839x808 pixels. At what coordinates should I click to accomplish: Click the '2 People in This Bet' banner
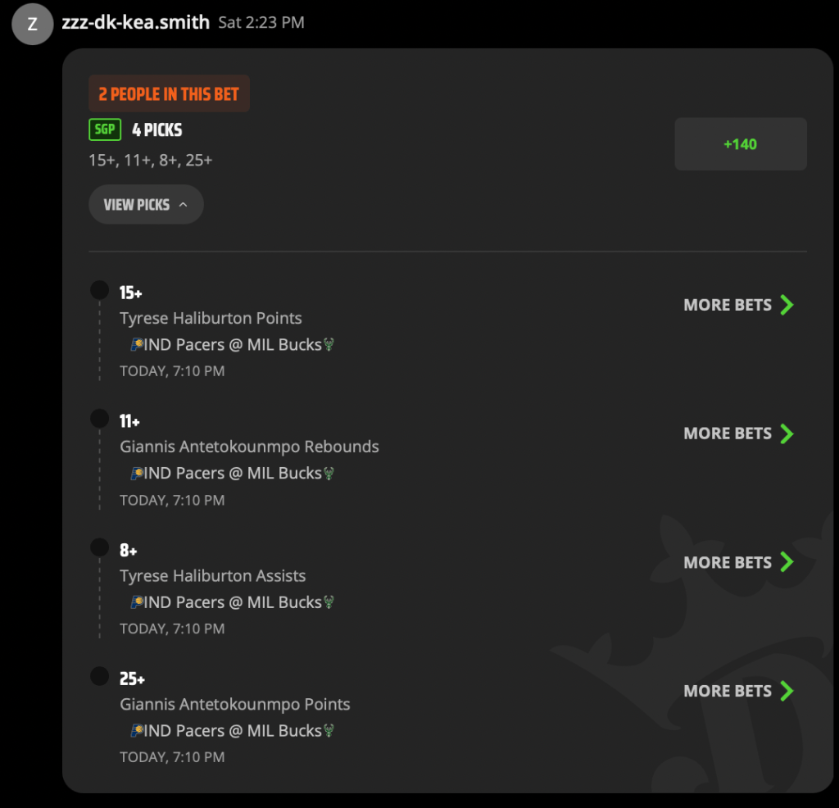point(169,93)
